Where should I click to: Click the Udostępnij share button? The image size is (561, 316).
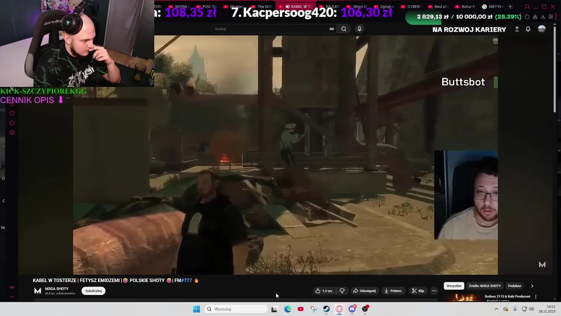[364, 291]
